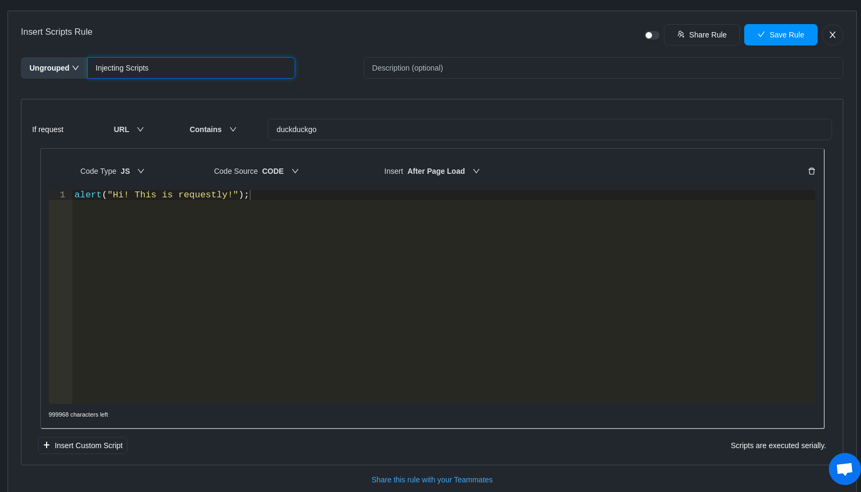861x492 pixels.
Task: Open the Code Type JS dropdown
Action: tap(112, 171)
